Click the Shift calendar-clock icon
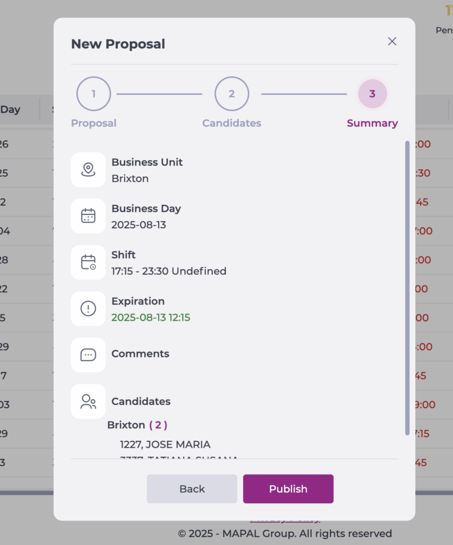The height and width of the screenshot is (545, 453). 88,262
